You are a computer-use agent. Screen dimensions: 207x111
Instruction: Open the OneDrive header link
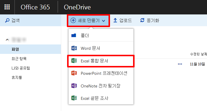pyautogui.click(x=77, y=7)
